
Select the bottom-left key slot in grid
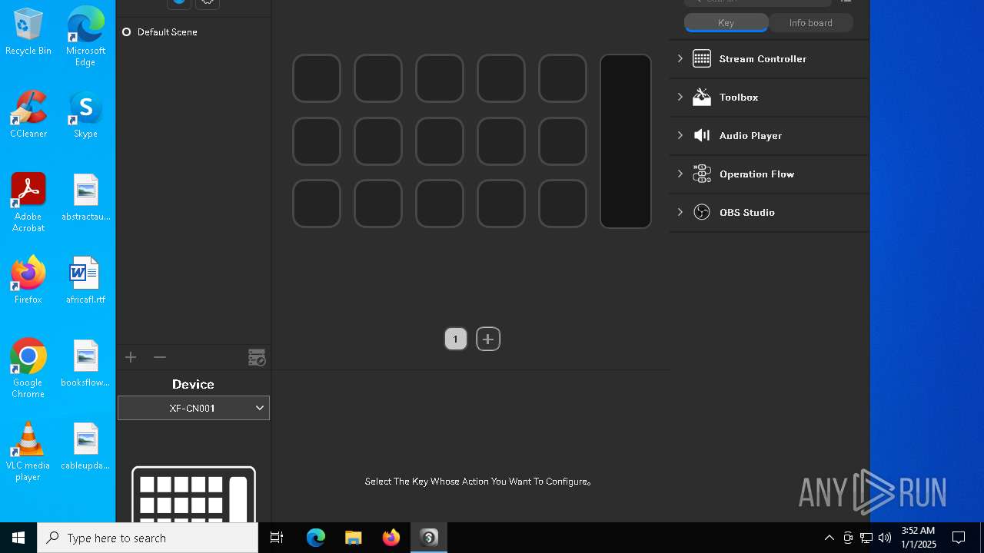click(x=317, y=204)
